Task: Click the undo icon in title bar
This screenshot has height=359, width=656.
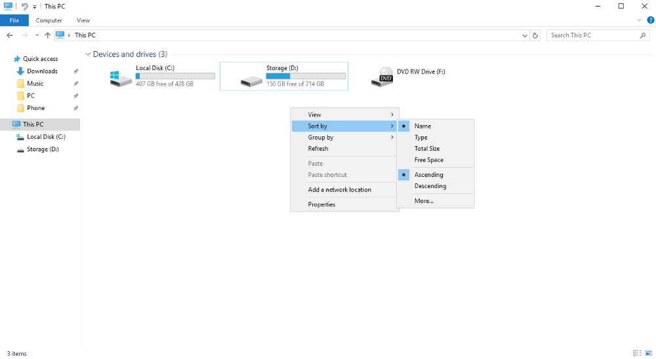Action: pos(25,7)
